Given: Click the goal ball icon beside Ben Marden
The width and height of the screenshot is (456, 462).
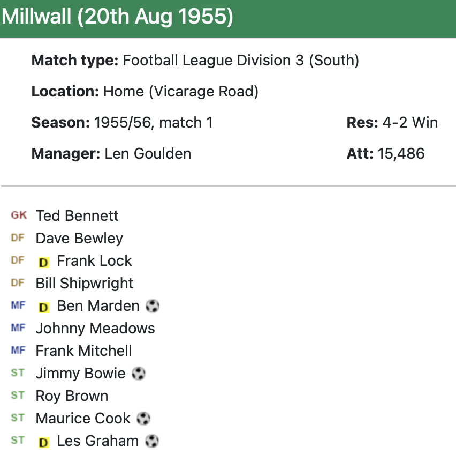Looking at the screenshot, I should coord(153,306).
